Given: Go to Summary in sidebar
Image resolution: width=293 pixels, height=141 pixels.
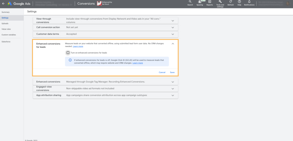Looking at the screenshot, I should [x=5, y=12].
